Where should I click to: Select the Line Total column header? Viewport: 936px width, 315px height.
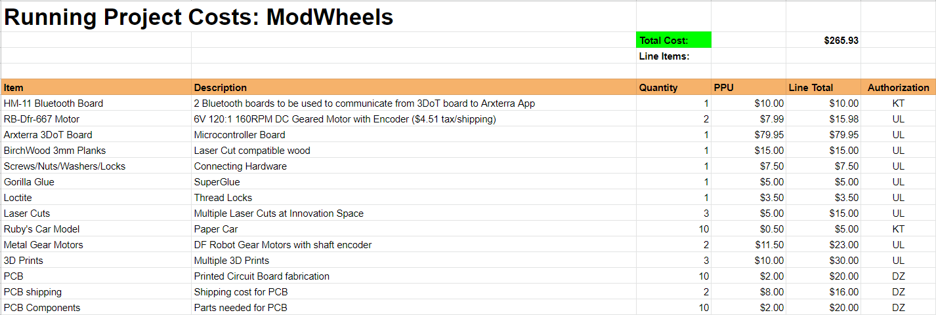click(x=824, y=87)
